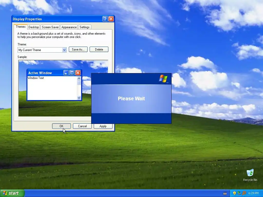This screenshot has width=263, height=197.
Task: Click the yellow security shield tray icon
Action: click(234, 193)
